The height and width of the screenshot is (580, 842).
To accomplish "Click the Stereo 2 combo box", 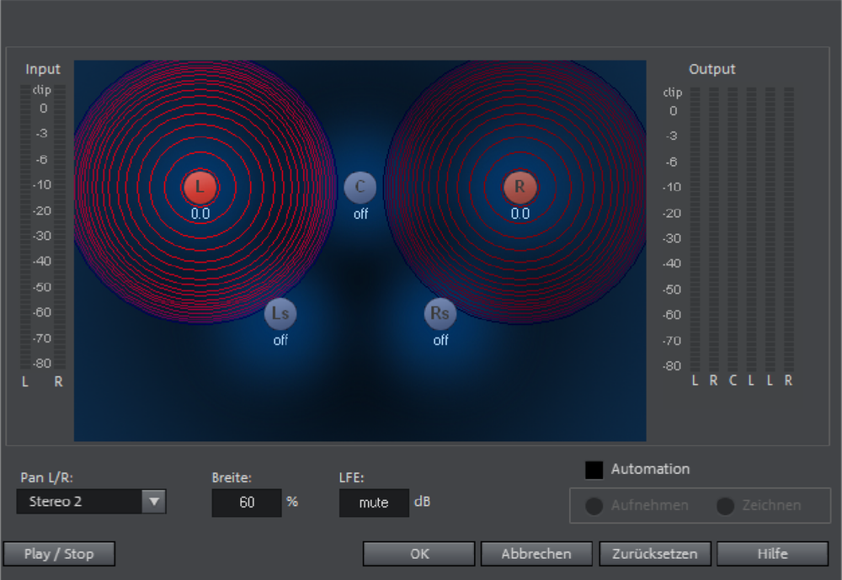I will (91, 502).
